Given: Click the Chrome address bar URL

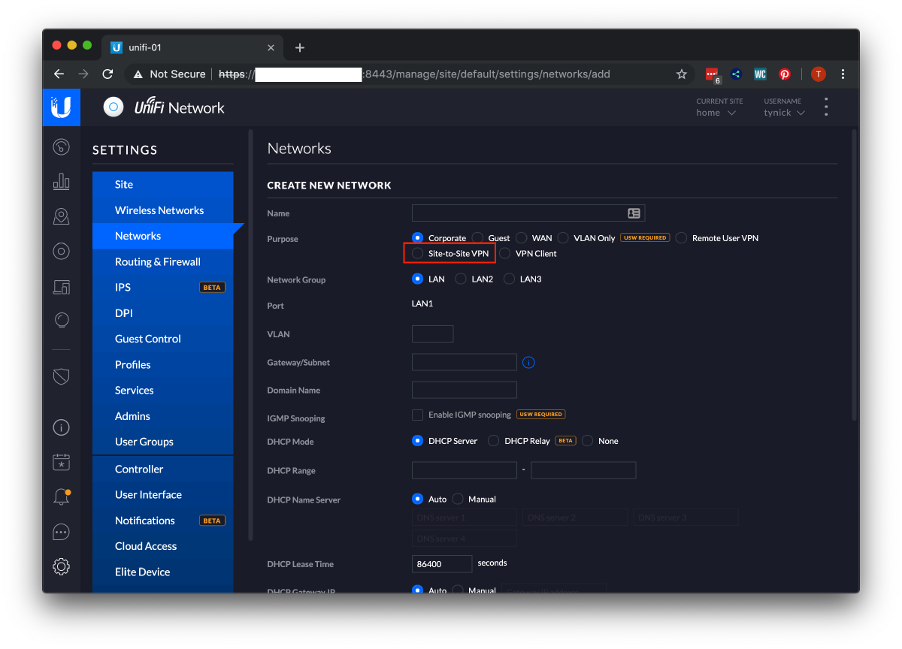Looking at the screenshot, I should click(x=414, y=74).
